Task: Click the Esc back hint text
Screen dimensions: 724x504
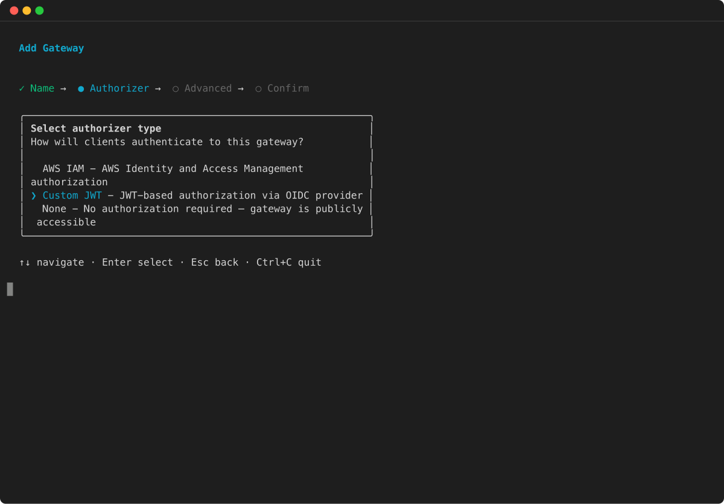Action: [214, 262]
